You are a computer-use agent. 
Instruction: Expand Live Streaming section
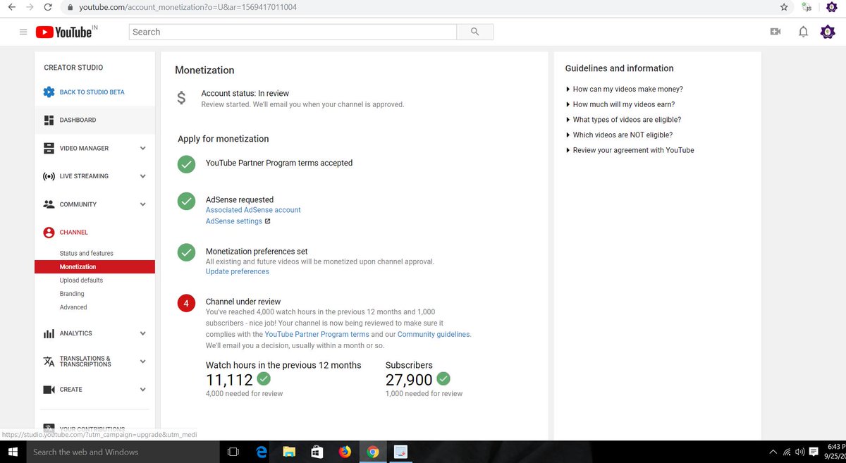tap(142, 176)
